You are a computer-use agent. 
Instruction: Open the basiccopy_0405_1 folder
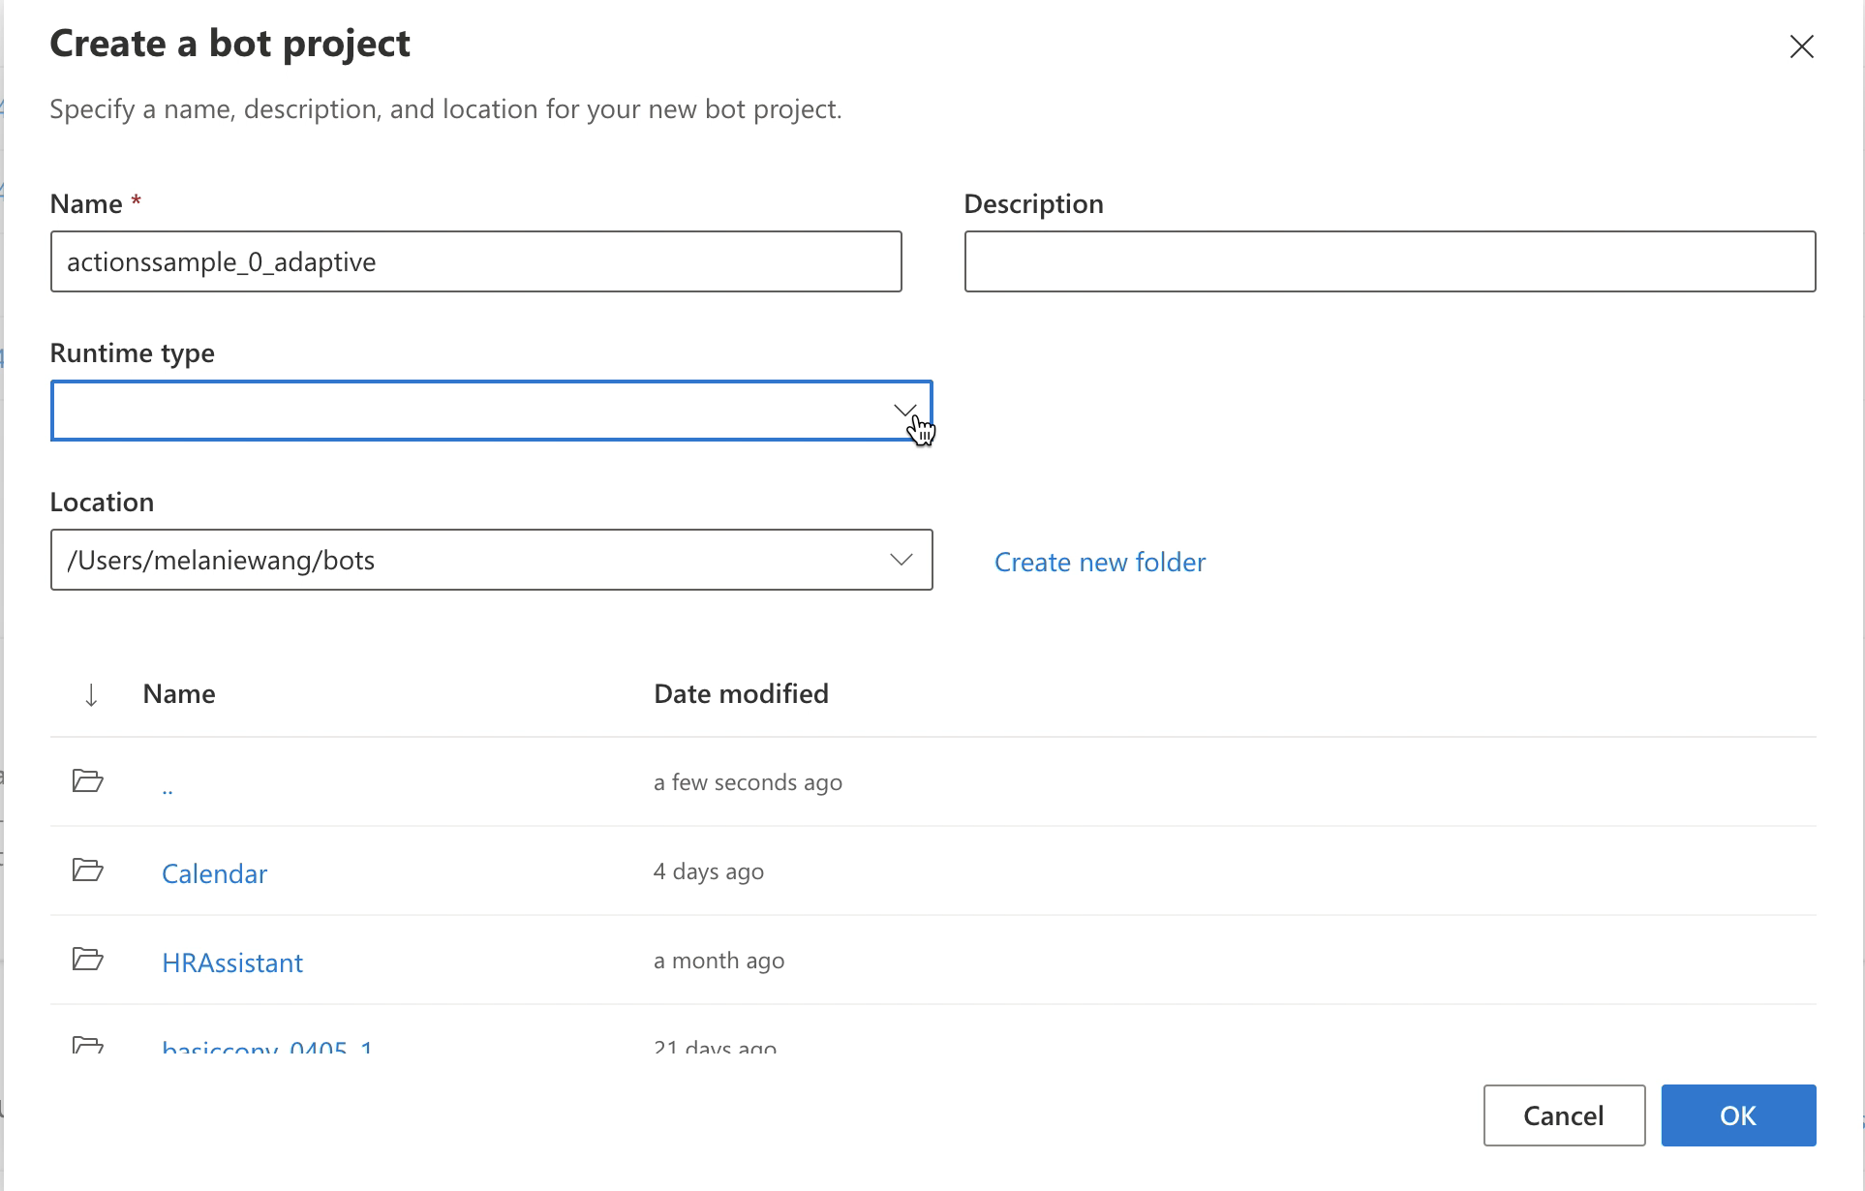[267, 1048]
